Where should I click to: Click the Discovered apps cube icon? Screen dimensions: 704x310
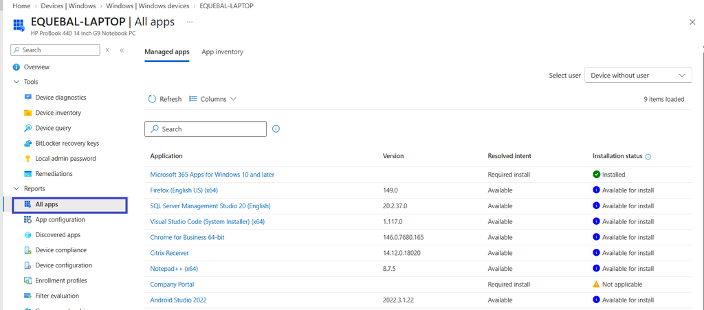[x=27, y=235]
